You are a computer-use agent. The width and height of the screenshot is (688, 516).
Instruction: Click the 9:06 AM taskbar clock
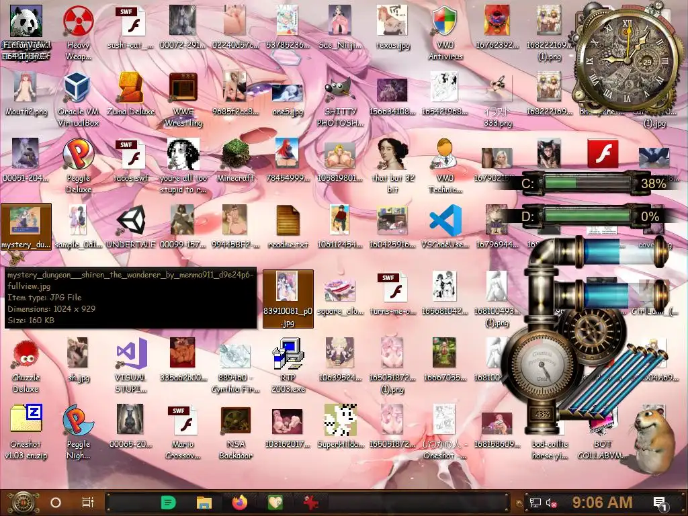pyautogui.click(x=602, y=503)
